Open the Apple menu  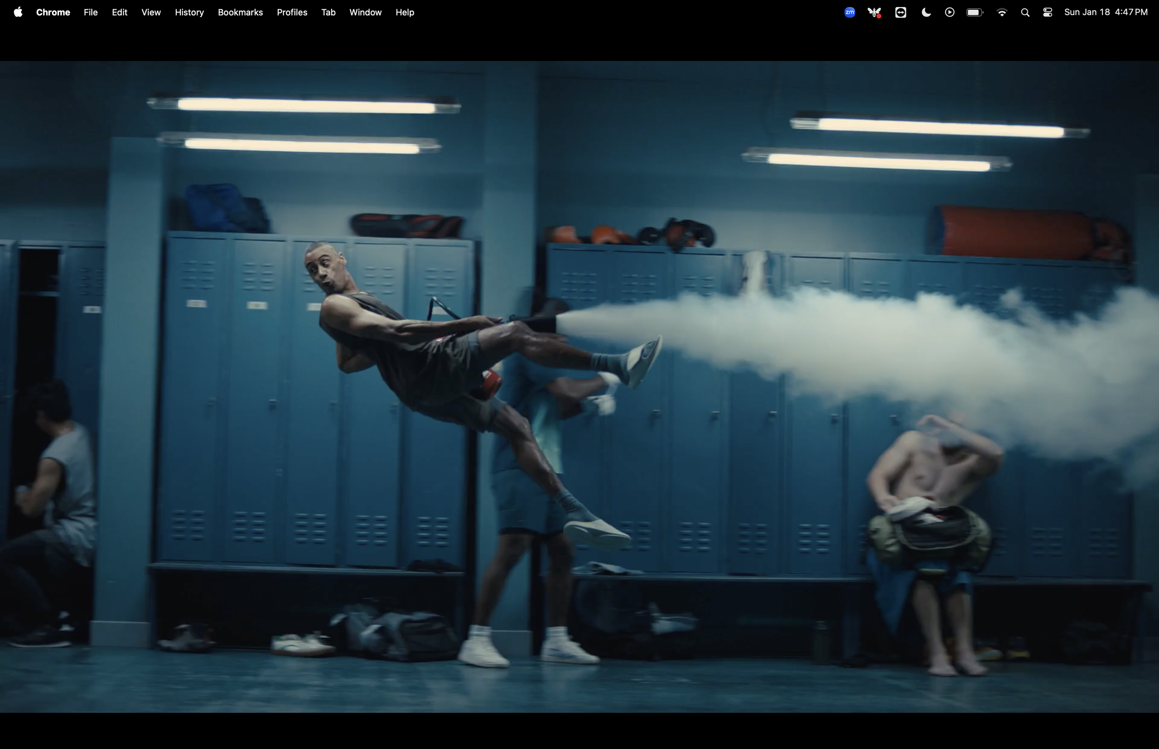coord(18,12)
